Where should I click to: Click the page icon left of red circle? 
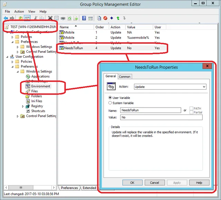[x=99, y=18]
